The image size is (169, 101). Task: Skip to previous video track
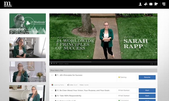point(54,63)
